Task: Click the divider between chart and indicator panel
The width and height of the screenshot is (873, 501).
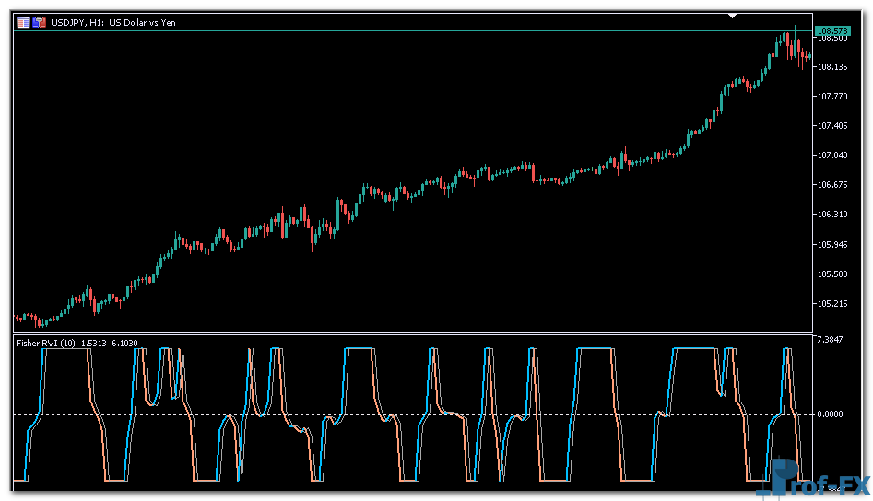Action: [x=415, y=333]
